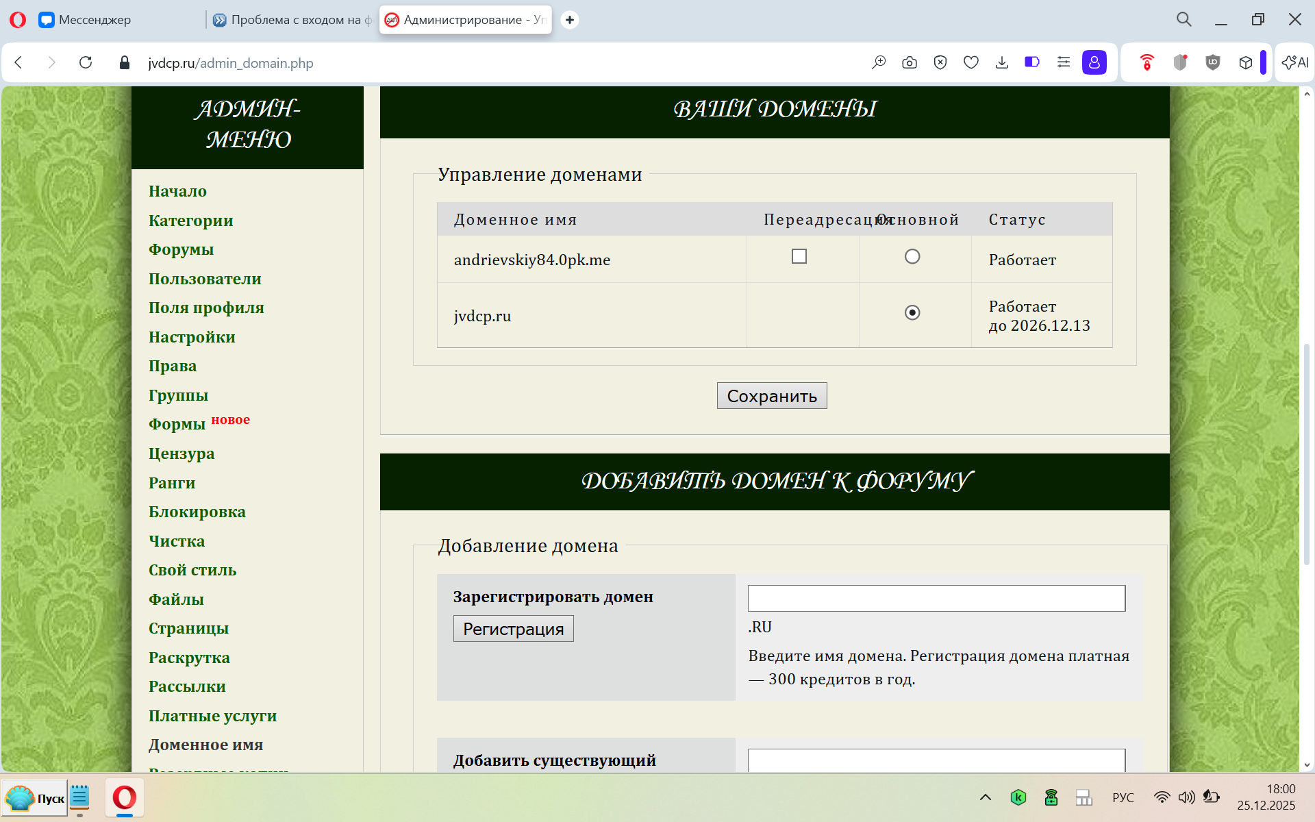The width and height of the screenshot is (1315, 822).
Task: Switch to 'Проблема с входом' tab
Action: 295,20
